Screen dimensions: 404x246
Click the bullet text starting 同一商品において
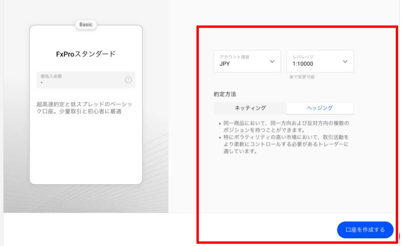[x=286, y=127]
